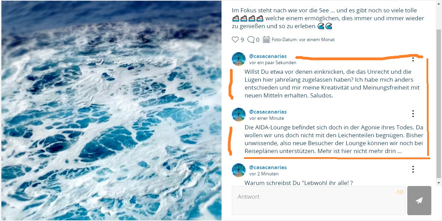Open @casacanarias profile on the AIDA-Lounge comment

coord(268,112)
